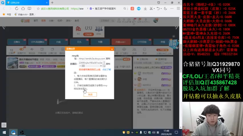Open the browser downloads icon
243x136 pixels.
point(145,9)
